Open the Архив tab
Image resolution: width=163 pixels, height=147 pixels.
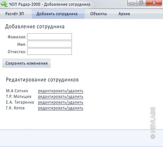tap(124, 14)
